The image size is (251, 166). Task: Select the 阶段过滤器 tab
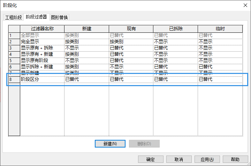pyautogui.click(x=37, y=17)
